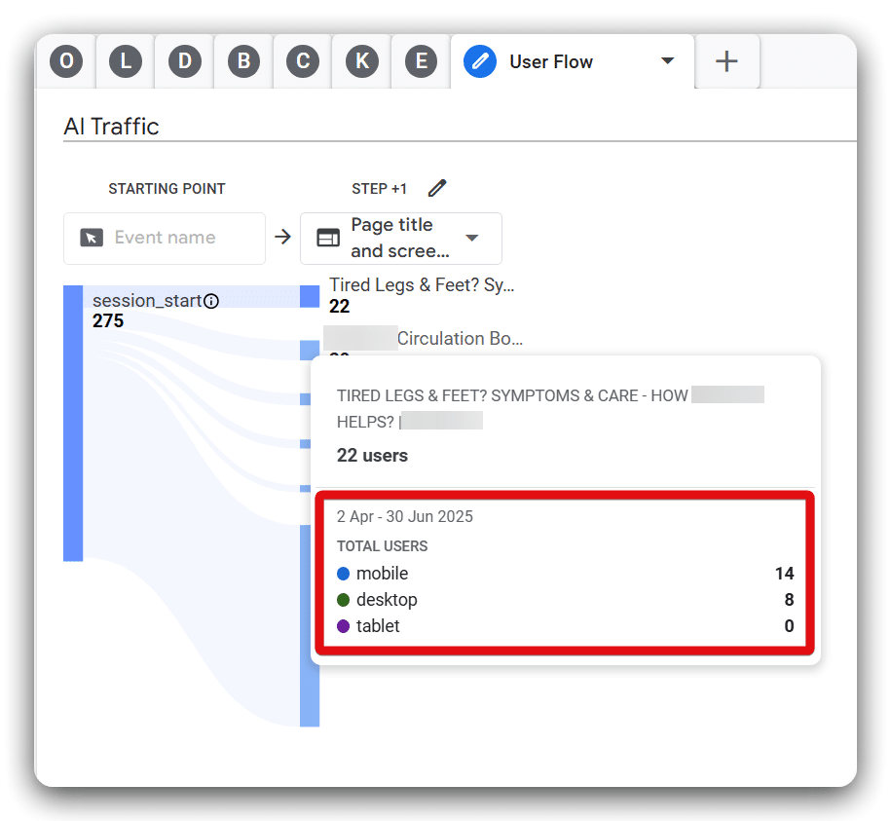Open the User Flow tab dropdown arrow
The image size is (891, 821).
click(667, 61)
